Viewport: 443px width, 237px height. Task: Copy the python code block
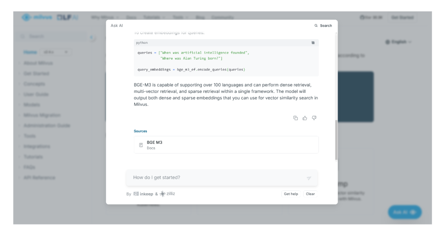pos(313,43)
